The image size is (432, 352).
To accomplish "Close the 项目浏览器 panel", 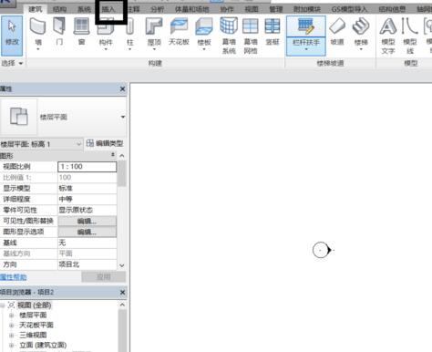I will [x=122, y=292].
